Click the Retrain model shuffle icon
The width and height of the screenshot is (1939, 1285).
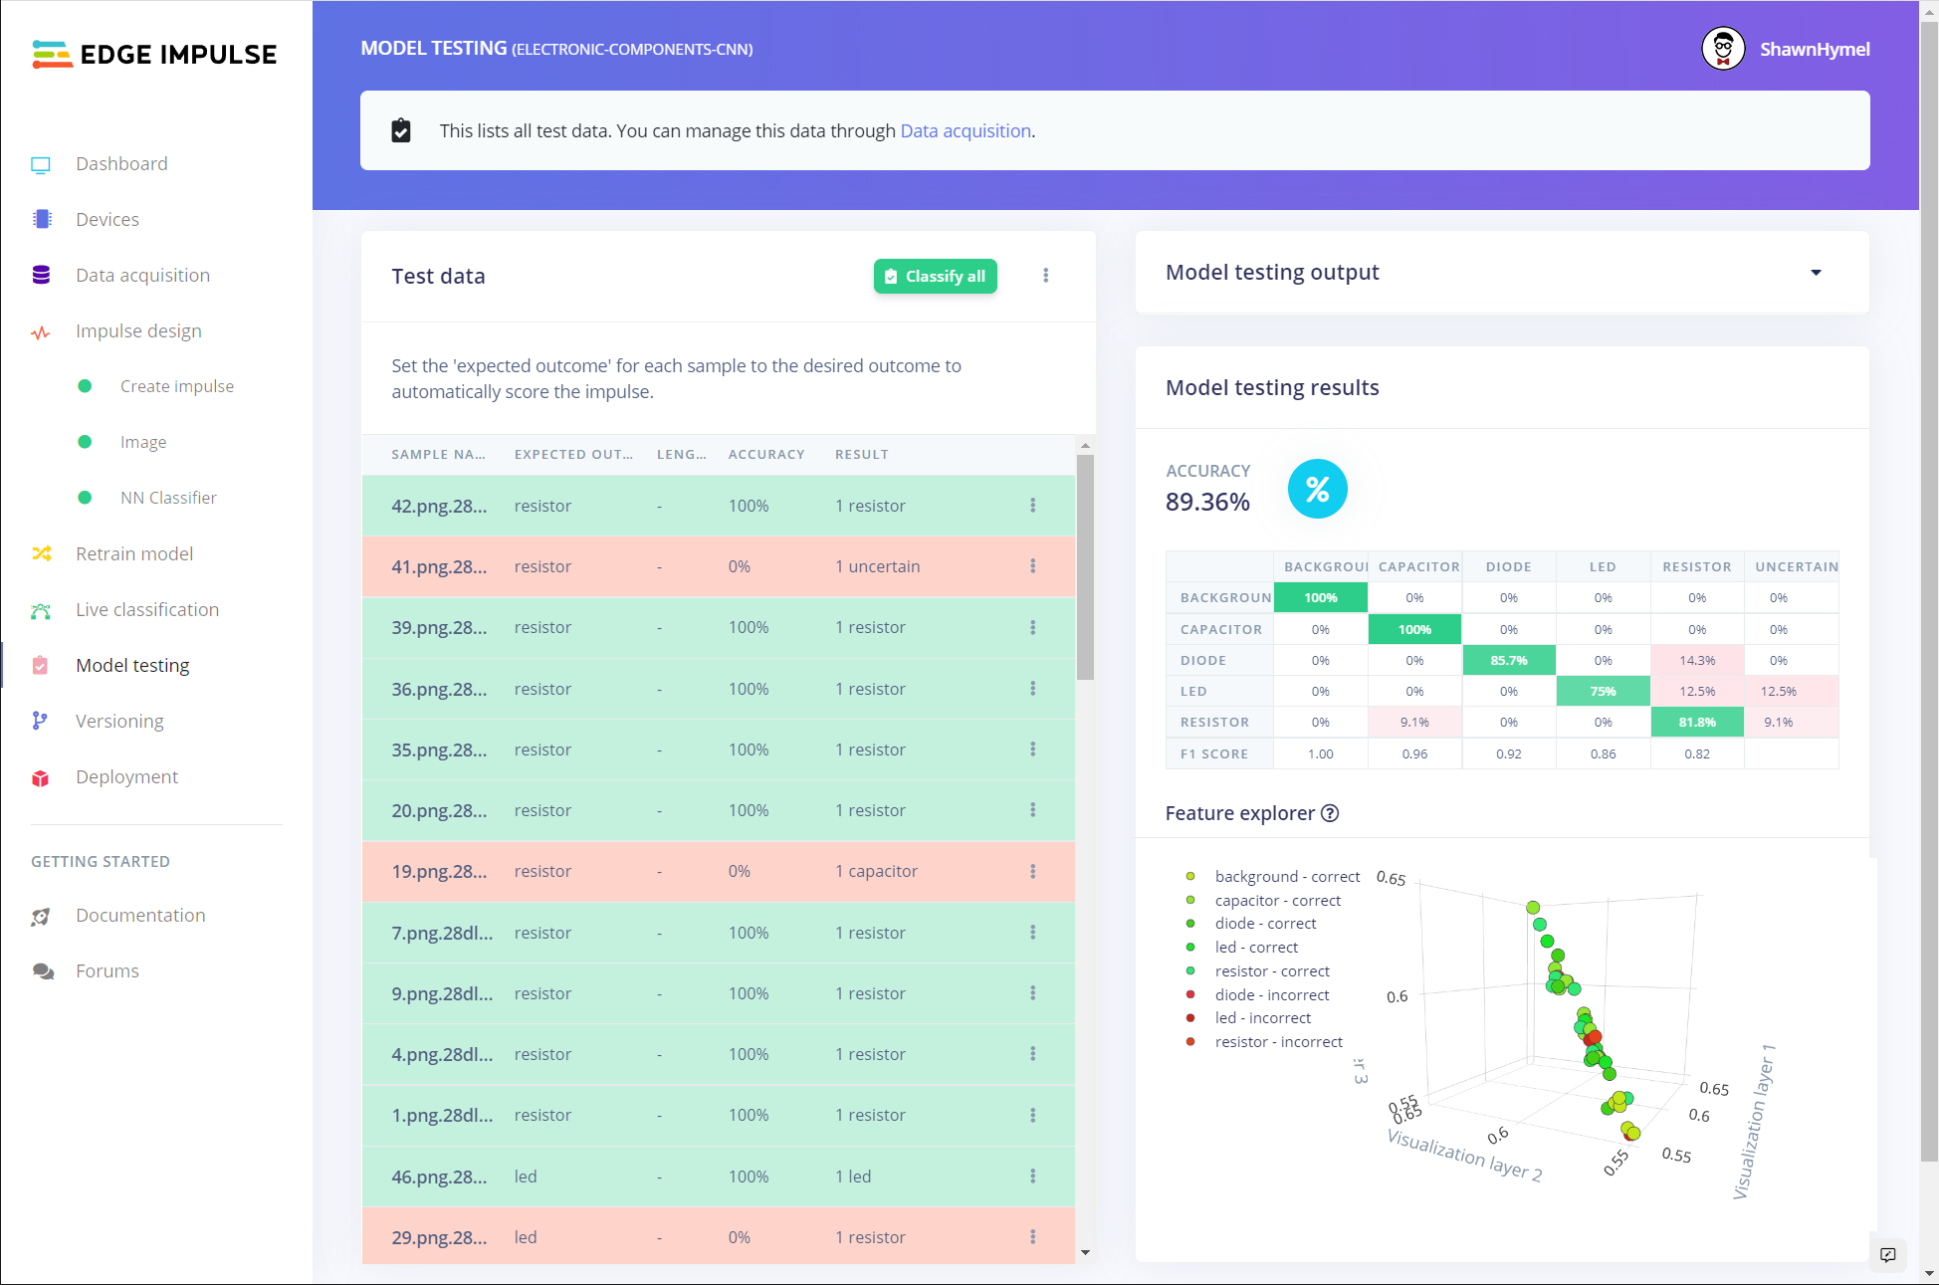point(41,553)
